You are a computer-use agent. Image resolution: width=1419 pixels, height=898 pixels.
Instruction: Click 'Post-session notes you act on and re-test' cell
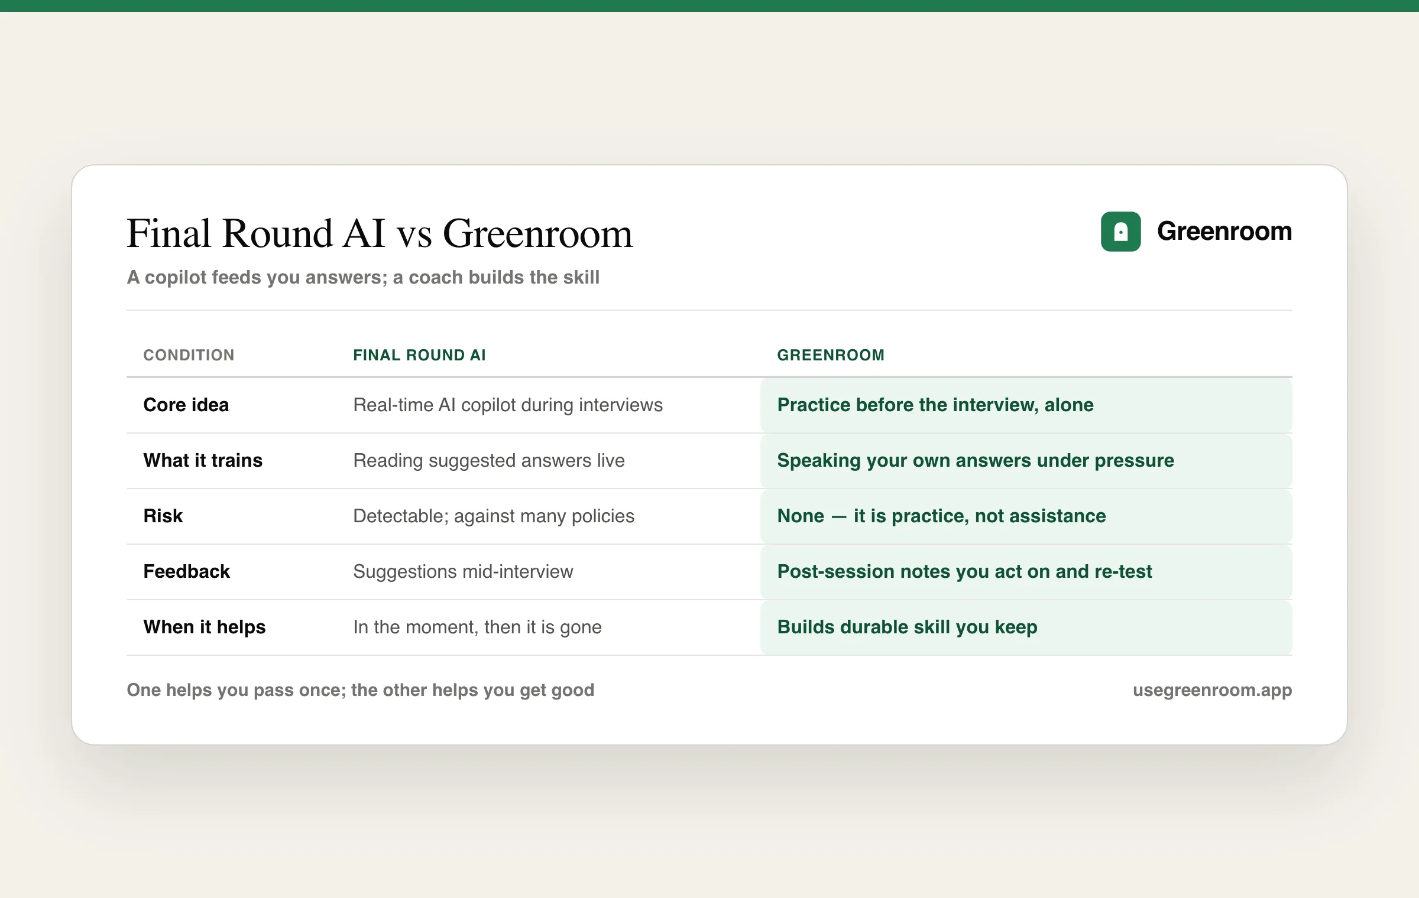coord(1026,572)
